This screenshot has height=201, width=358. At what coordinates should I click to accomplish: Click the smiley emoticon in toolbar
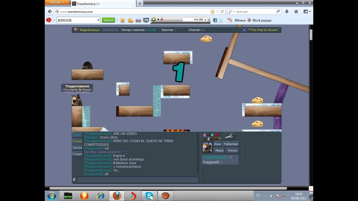coord(123,20)
